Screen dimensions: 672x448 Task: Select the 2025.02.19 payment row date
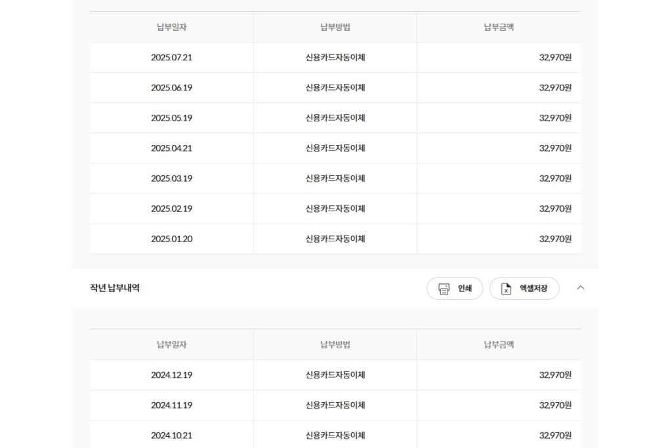[x=171, y=209]
